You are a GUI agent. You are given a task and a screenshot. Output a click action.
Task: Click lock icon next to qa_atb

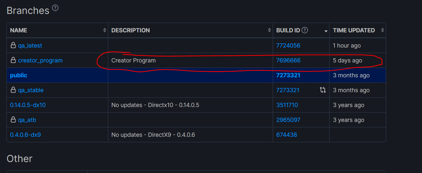(x=13, y=120)
